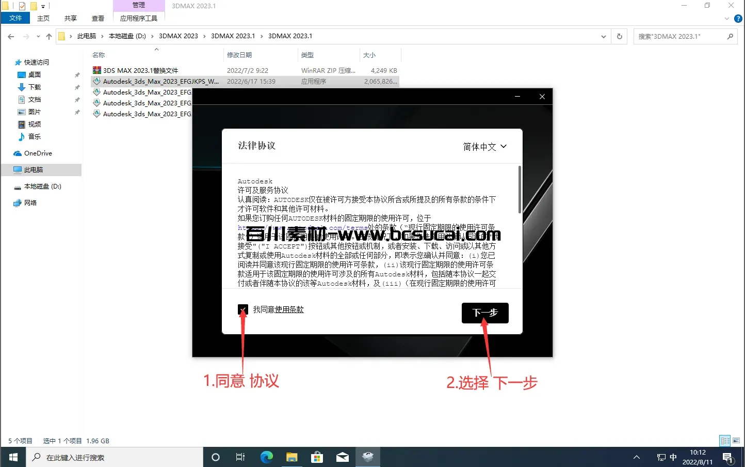Click the 中 input method indicator

pyautogui.click(x=673, y=457)
